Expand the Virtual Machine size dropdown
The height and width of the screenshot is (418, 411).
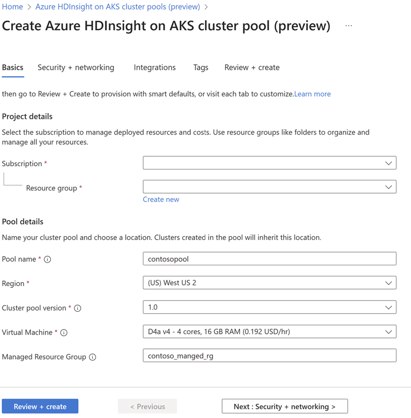pos(269,332)
